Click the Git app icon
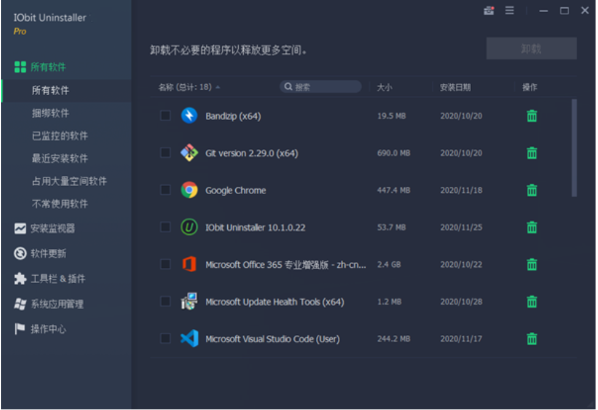The height and width of the screenshot is (410, 598). 189,153
